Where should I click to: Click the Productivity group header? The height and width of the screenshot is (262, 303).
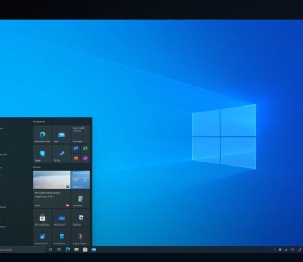pyautogui.click(x=39, y=122)
